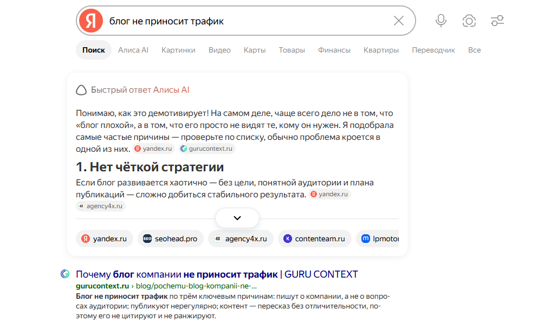Open result Почему блог компании не приносит трафик
The height and width of the screenshot is (334, 557).
coord(217,274)
